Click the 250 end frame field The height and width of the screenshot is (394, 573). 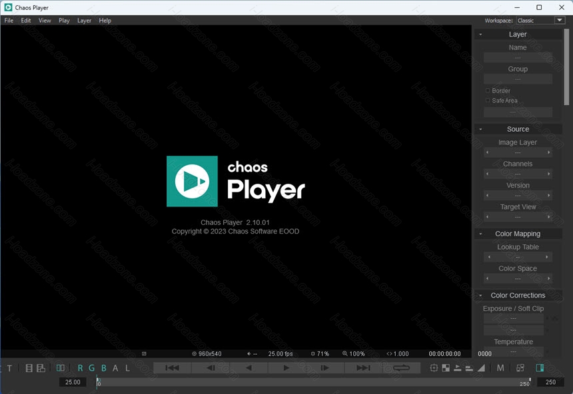[550, 382]
